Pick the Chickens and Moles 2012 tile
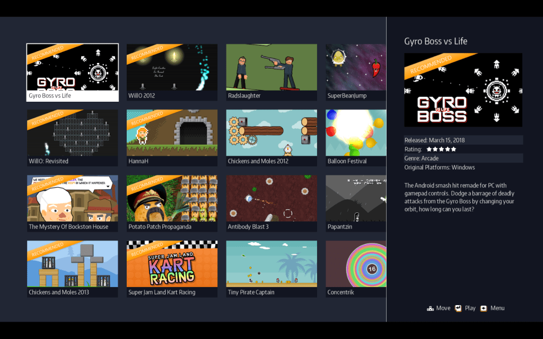The width and height of the screenshot is (543, 339). [x=271, y=138]
